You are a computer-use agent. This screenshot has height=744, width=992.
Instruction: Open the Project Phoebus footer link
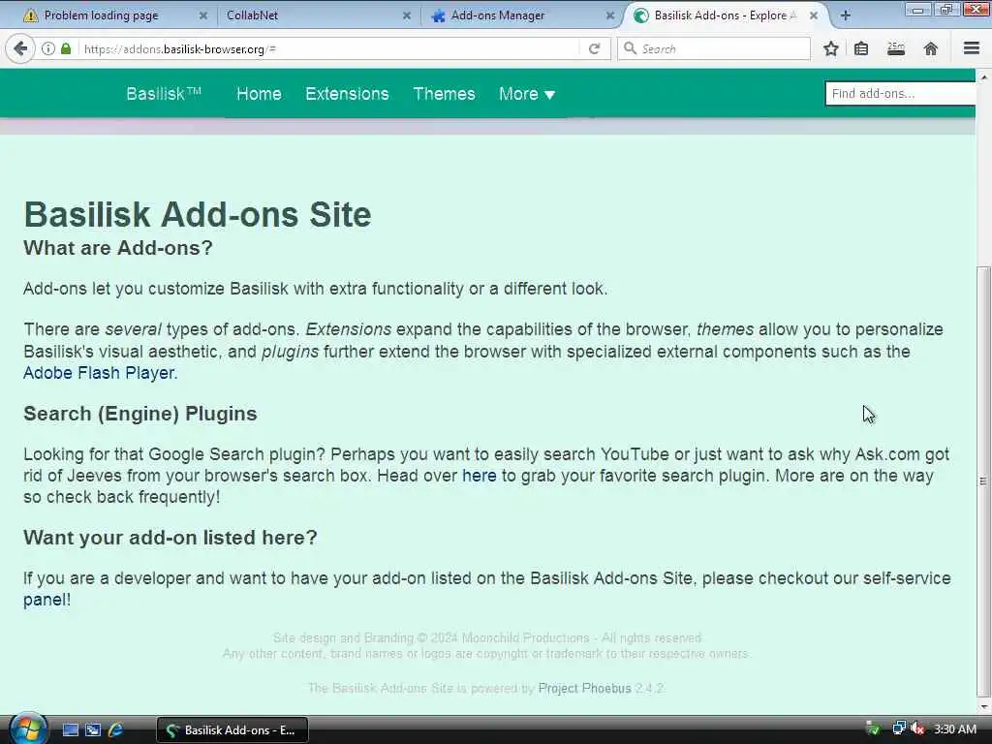click(584, 689)
